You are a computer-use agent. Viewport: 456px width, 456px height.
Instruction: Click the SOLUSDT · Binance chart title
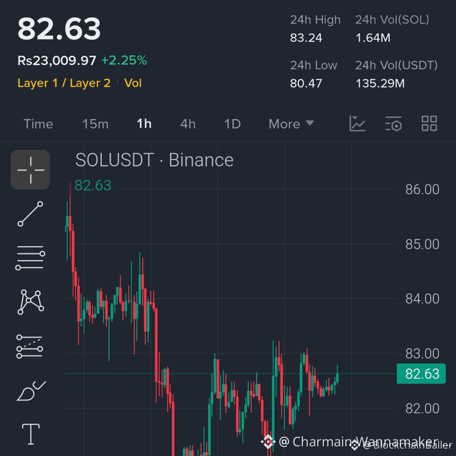[154, 160]
